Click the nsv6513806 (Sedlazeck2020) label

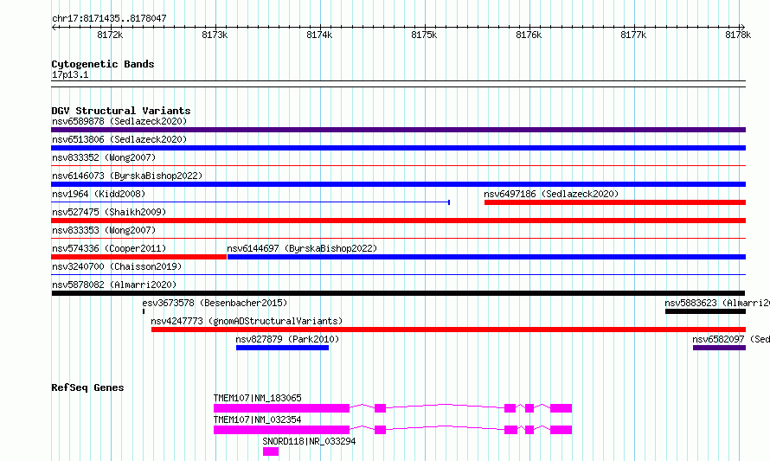point(119,139)
